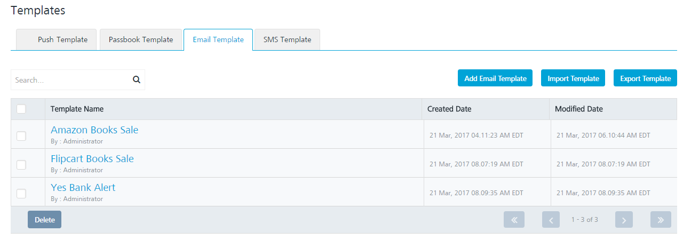
Task: Open the Flipcart Books Sale template
Action: point(92,158)
